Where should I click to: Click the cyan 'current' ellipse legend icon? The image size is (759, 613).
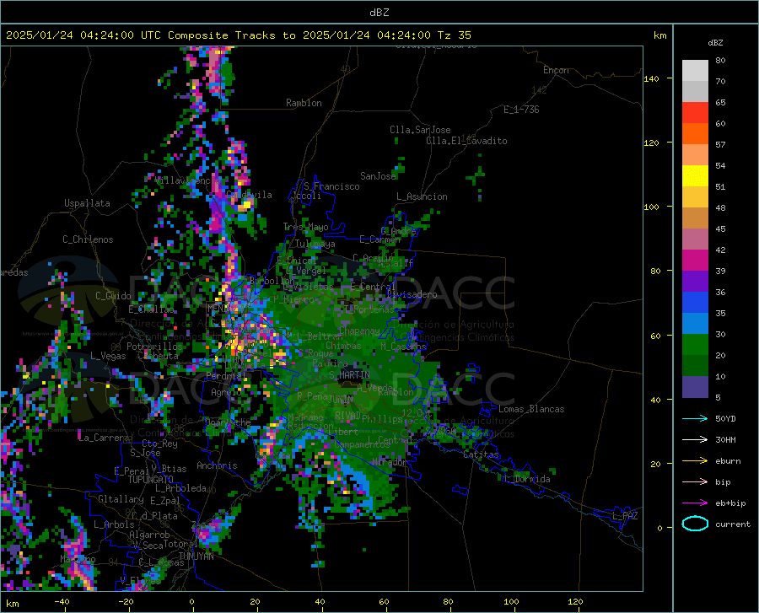[695, 524]
